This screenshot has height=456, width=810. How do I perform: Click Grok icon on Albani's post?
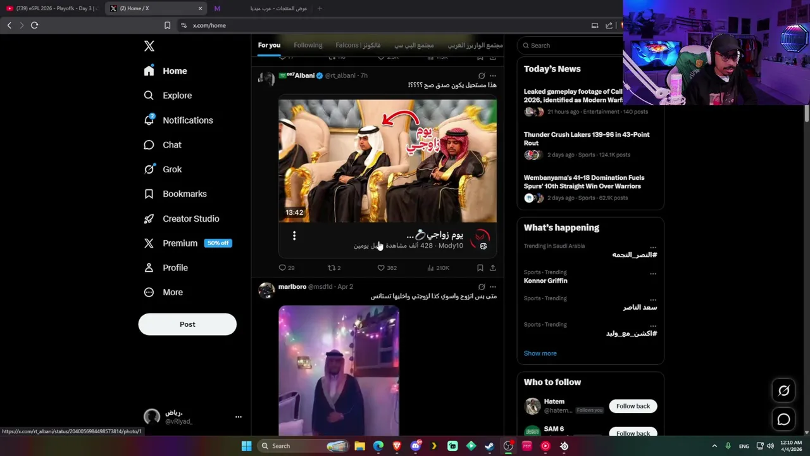[x=482, y=76]
